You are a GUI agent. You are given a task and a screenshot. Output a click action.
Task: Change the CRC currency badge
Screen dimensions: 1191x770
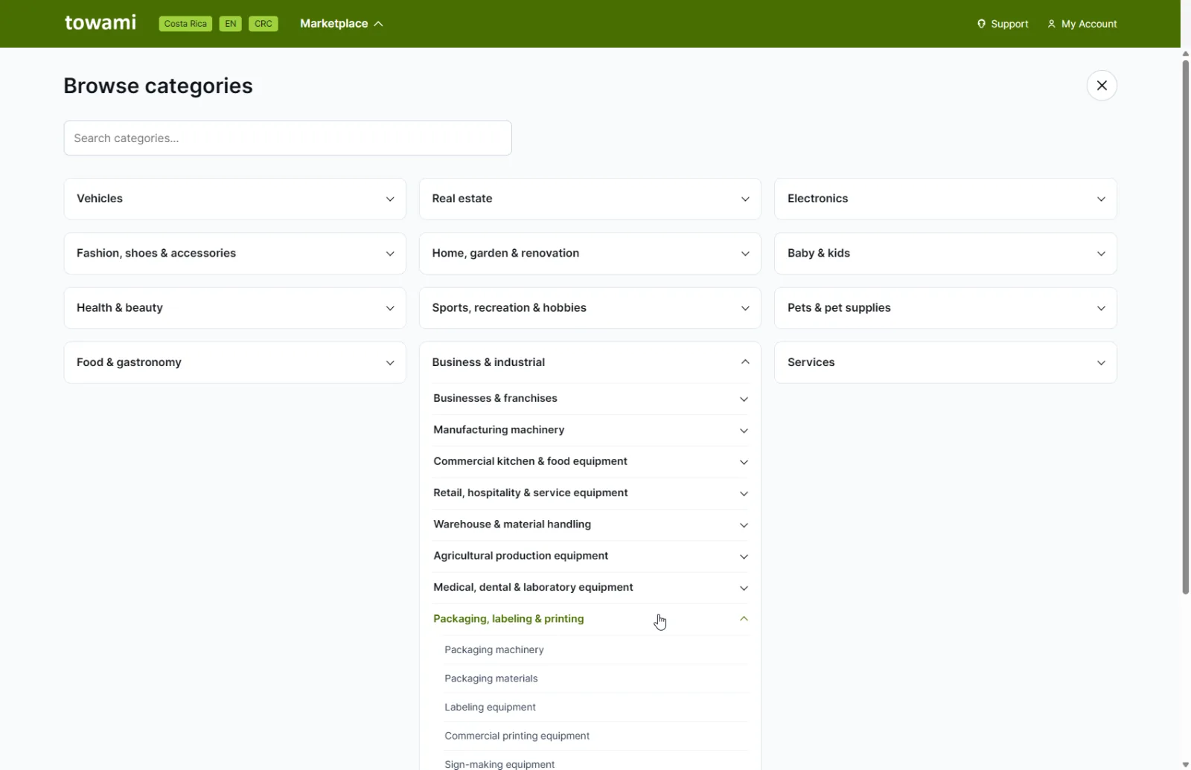264,24
